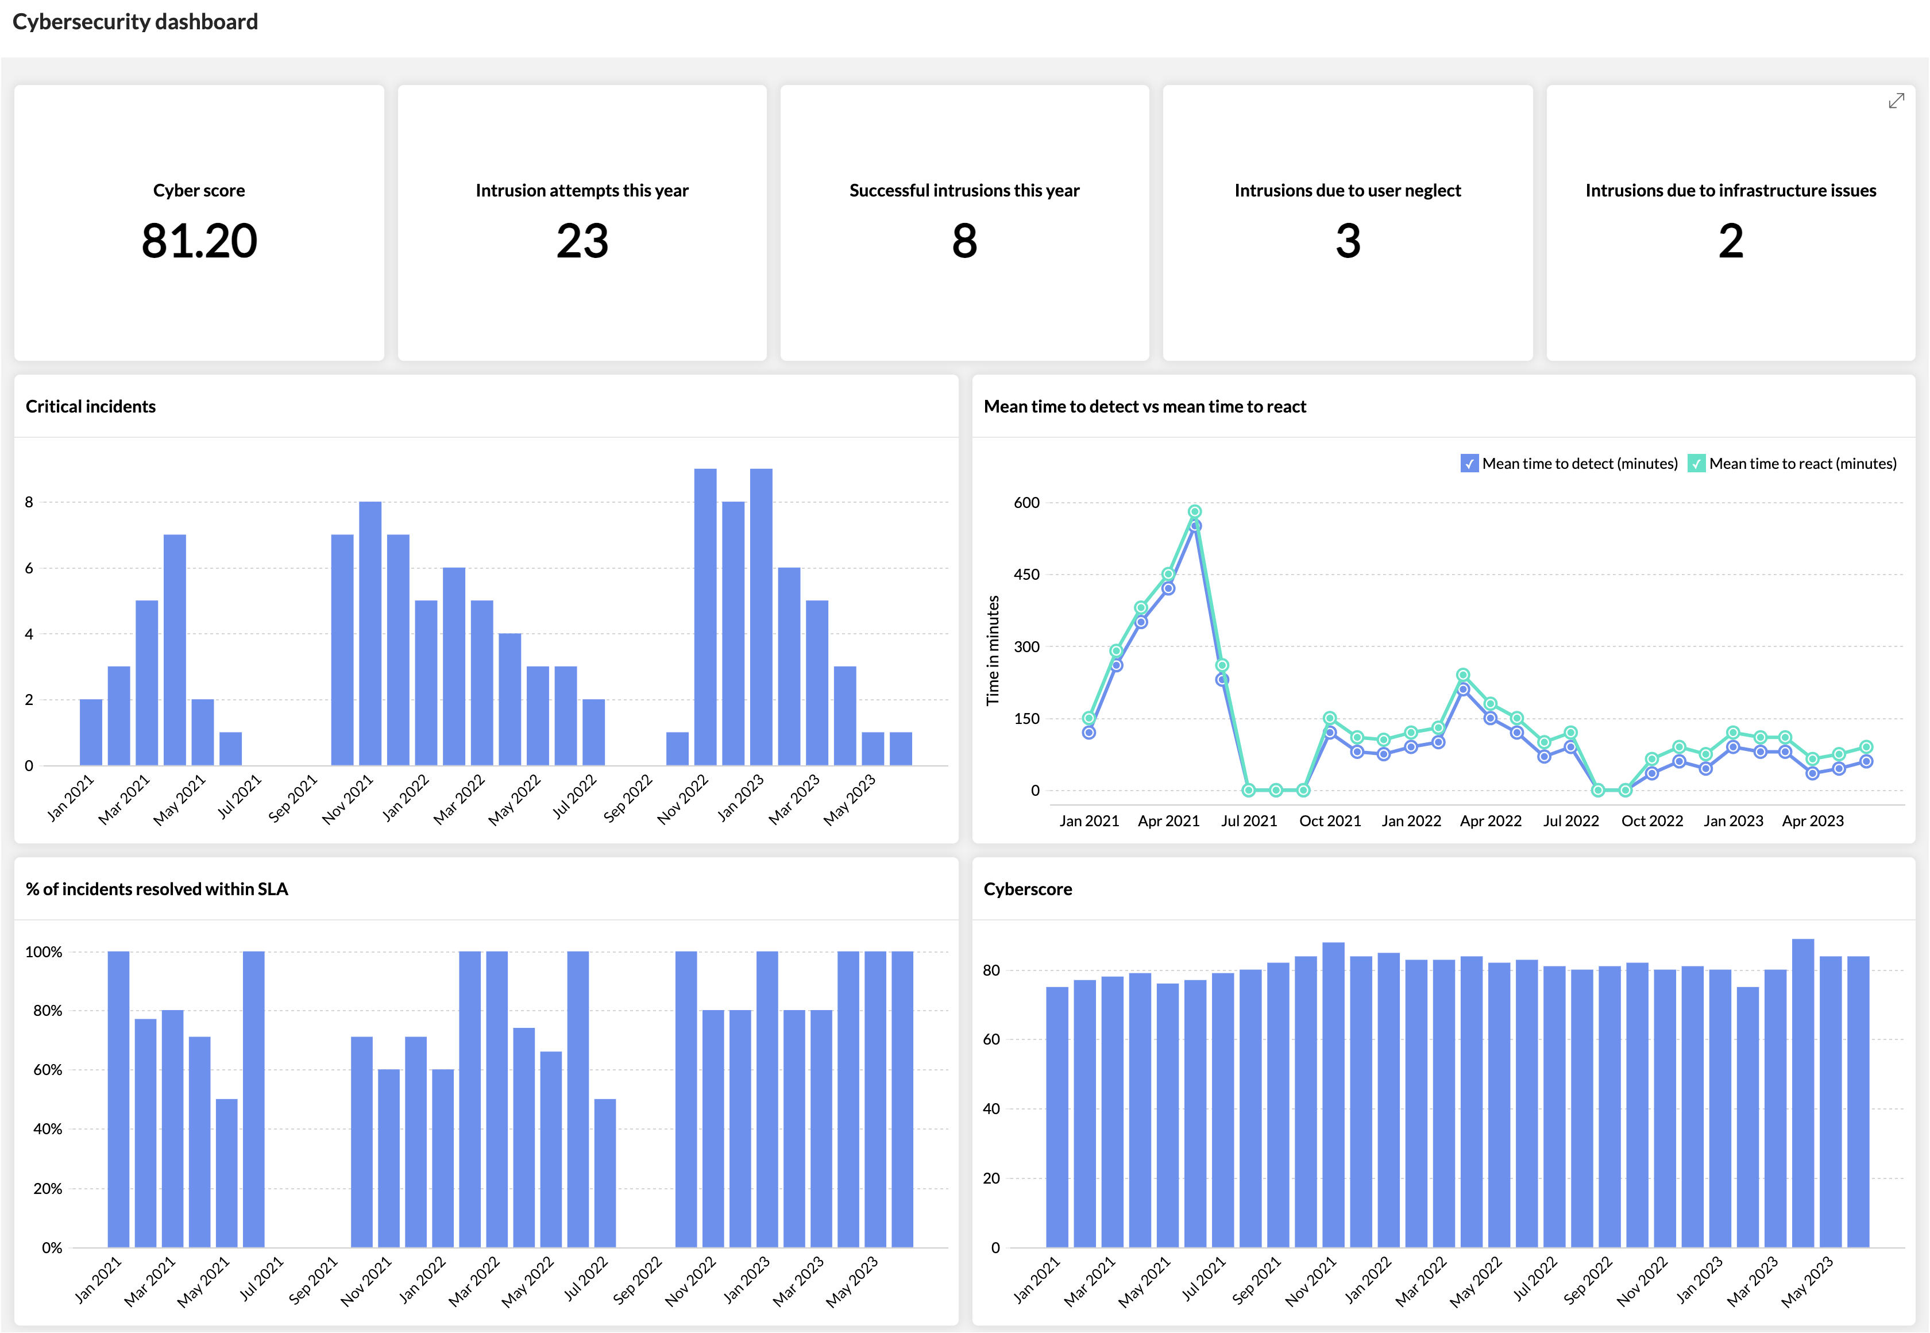Click the last Mean time to react data point
Screen dimensions: 1930x1333
(x=1866, y=747)
